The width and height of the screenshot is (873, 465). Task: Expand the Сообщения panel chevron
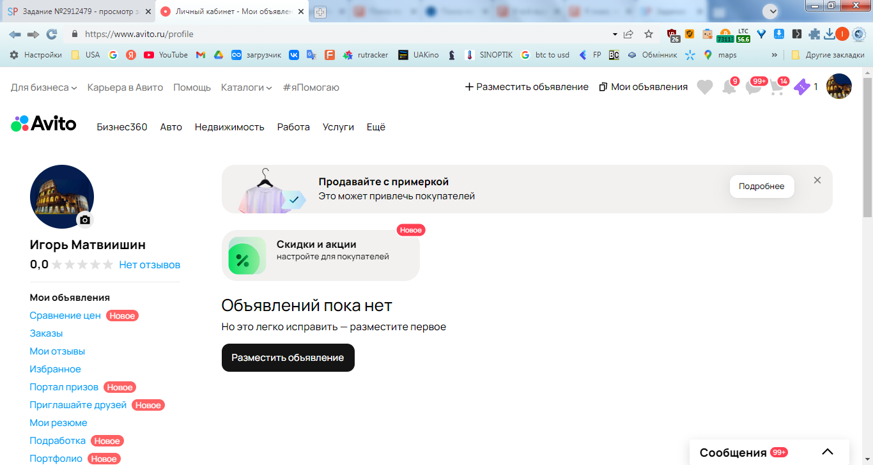point(828,452)
